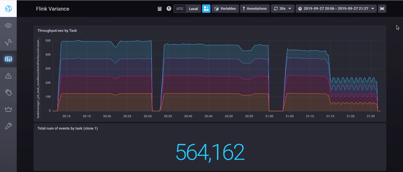
Task: Switch time zone to Local
Action: (193, 9)
